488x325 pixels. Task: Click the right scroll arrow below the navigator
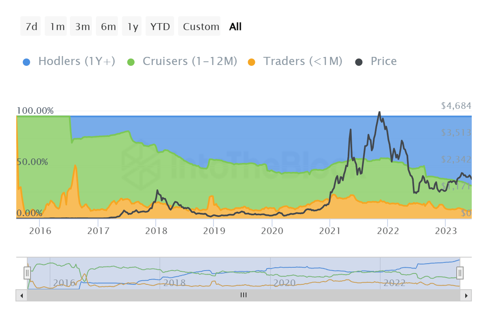click(x=466, y=295)
